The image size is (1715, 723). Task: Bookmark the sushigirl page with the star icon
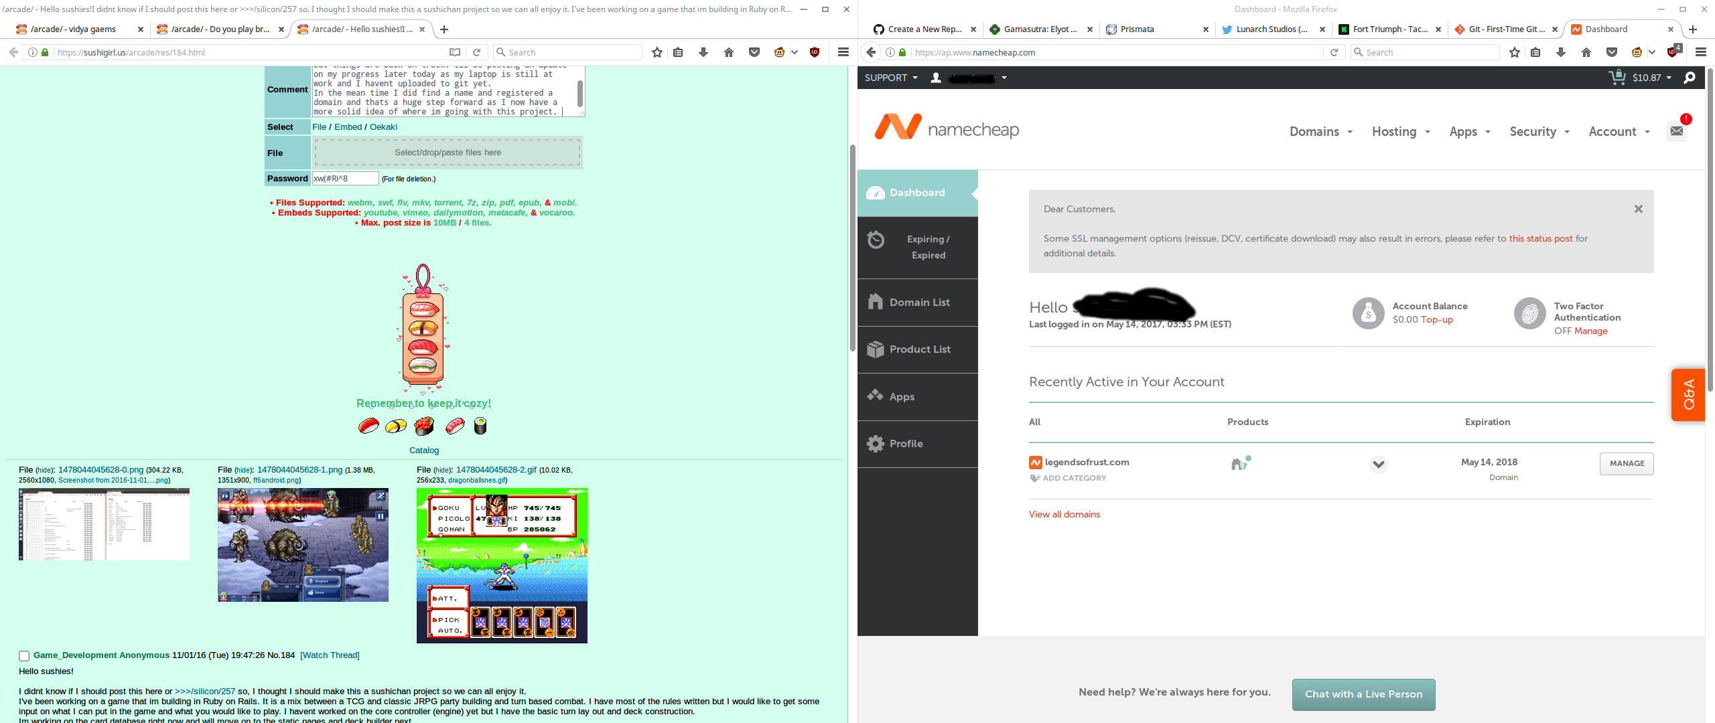coord(657,52)
